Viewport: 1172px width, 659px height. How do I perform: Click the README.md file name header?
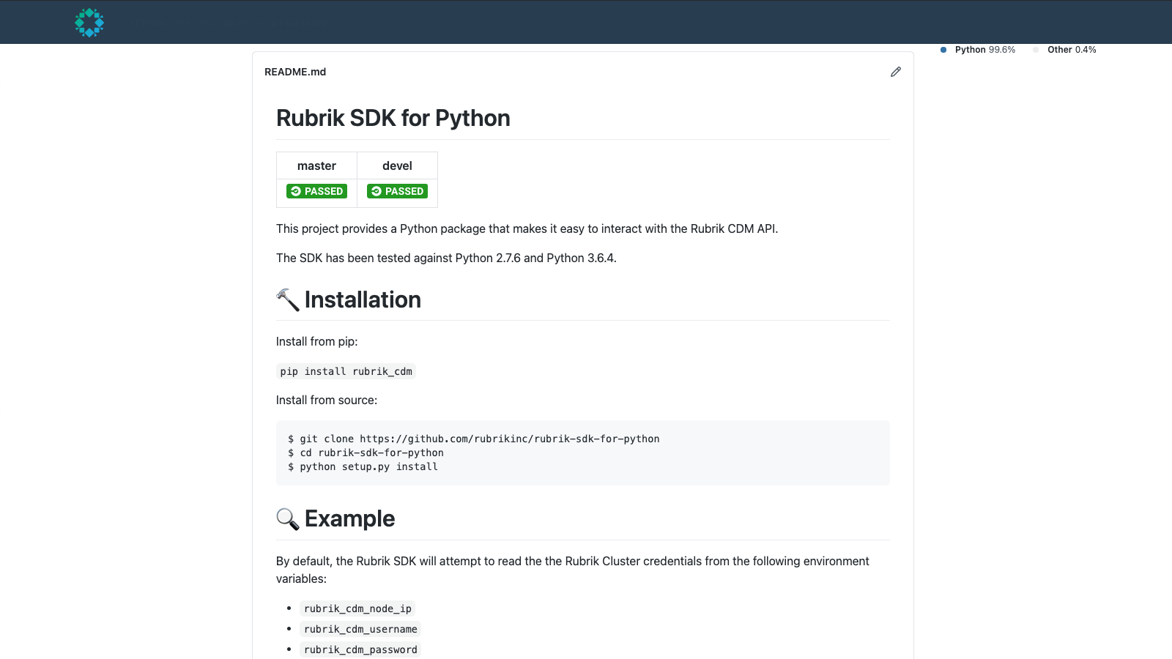295,72
